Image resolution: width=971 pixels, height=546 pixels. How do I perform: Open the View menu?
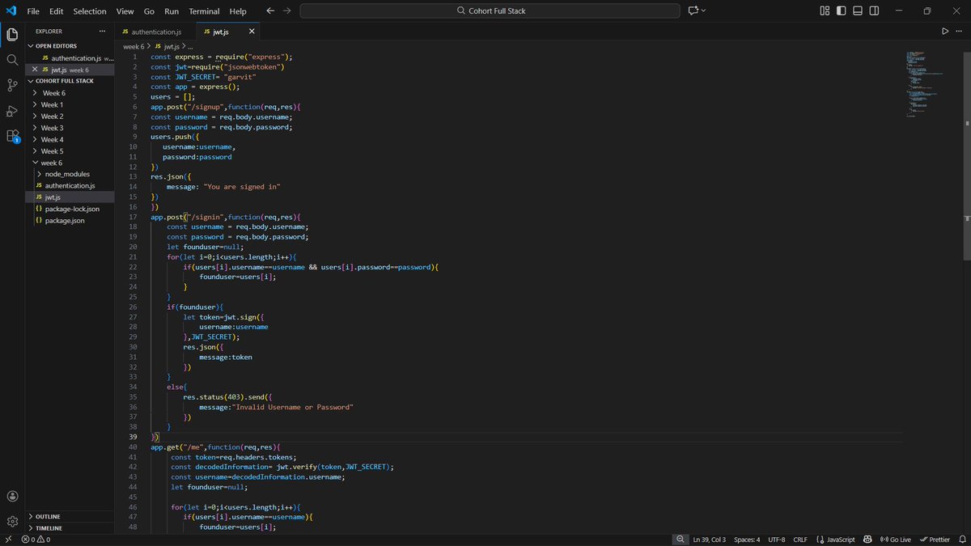(125, 11)
